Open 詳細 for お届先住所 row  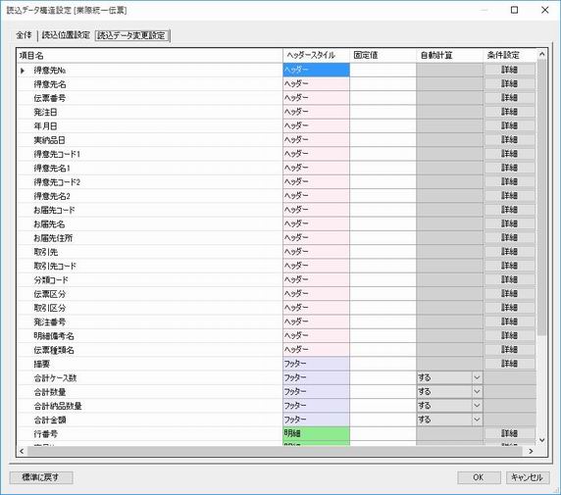tap(509, 237)
